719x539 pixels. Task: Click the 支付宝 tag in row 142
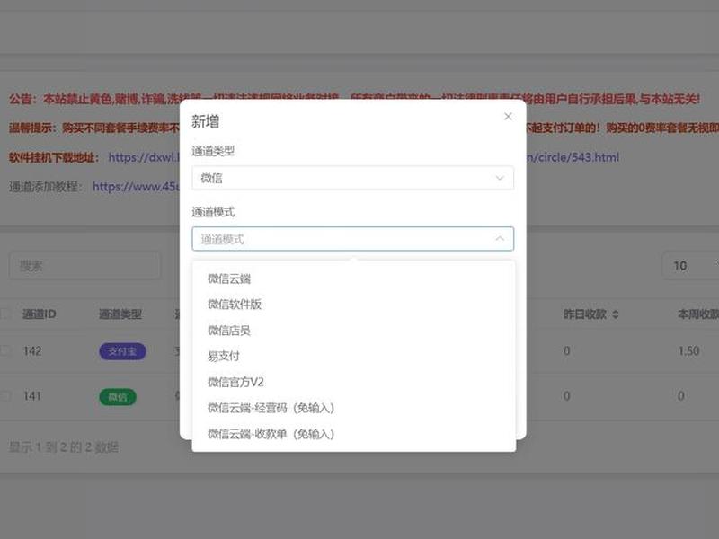(122, 351)
